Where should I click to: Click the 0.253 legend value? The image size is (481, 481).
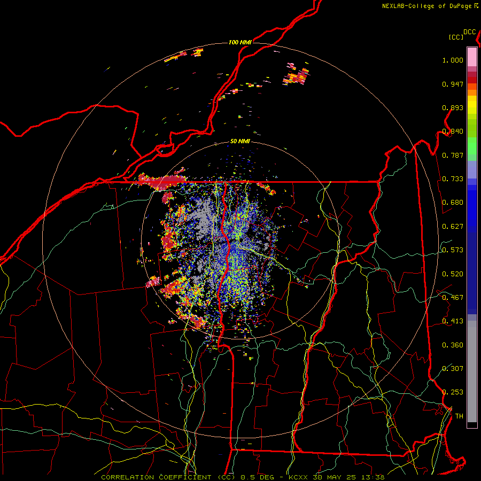point(453,392)
